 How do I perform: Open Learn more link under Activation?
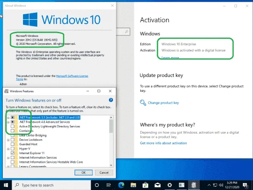pos(170,58)
